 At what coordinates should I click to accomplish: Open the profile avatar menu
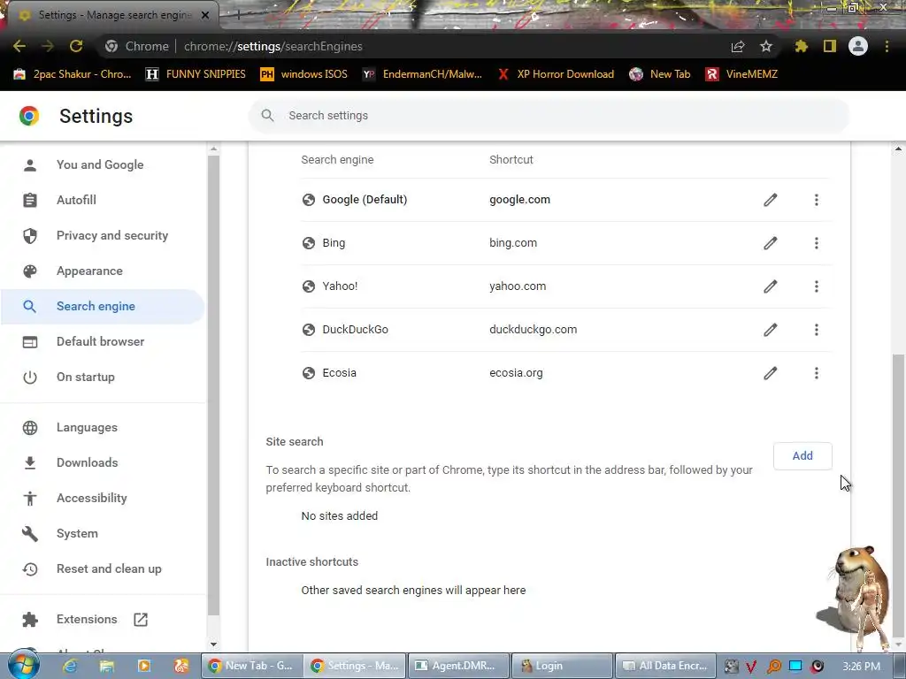pyautogui.click(x=858, y=46)
